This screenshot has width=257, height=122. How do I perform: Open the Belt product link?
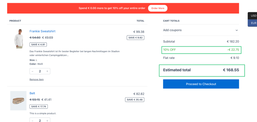[32, 93]
